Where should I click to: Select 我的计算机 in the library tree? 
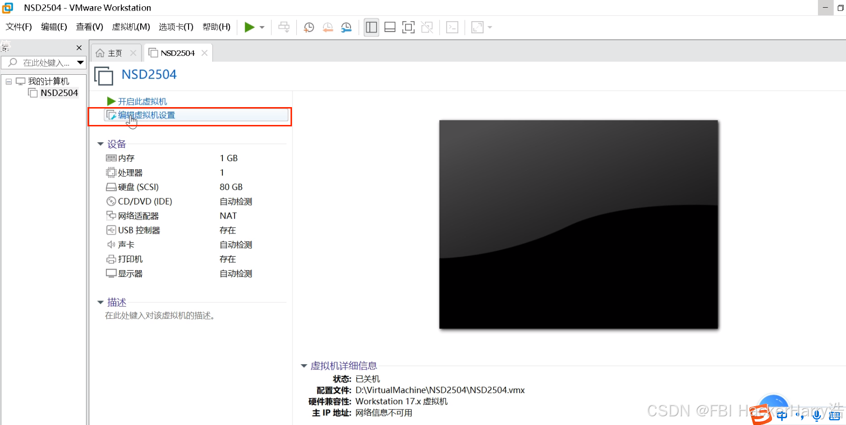coord(48,81)
